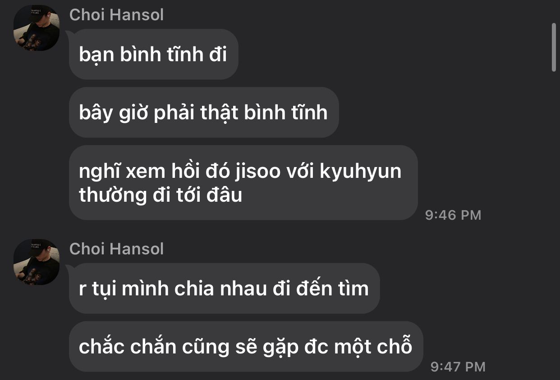Viewport: 560px width, 380px height.
Task: Select 'chắc chắn cũng sẽ gặp đc một chỗ' bubble
Action: (246, 346)
